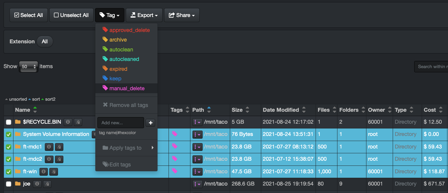This screenshot has width=448, height=193.
Task: Click the Extension All filter pill
Action: 45,42
